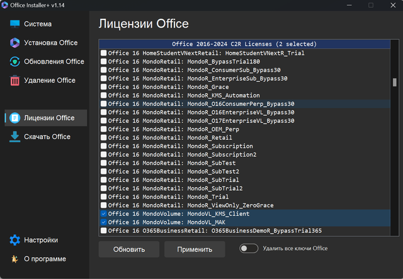Image resolution: width=403 pixels, height=279 pixels.
Task: Click the Установка Office logo icon
Action: (x=14, y=43)
